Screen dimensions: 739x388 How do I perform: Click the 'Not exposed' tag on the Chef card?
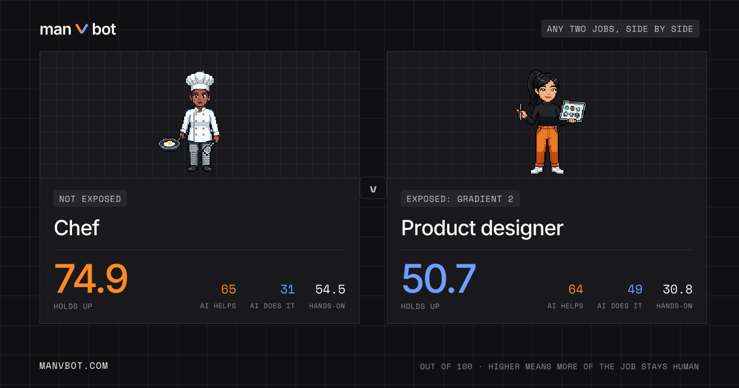91,198
